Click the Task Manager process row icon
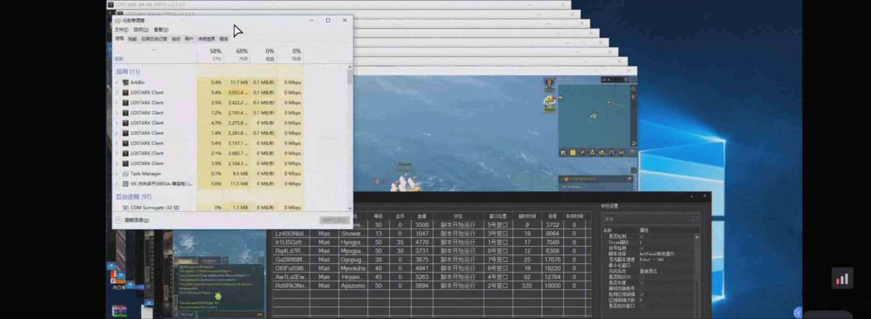Screen dimensions: 871x319 pos(126,174)
